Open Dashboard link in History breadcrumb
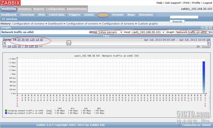This screenshot has height=128, width=213. pyautogui.click(x=55, y=24)
